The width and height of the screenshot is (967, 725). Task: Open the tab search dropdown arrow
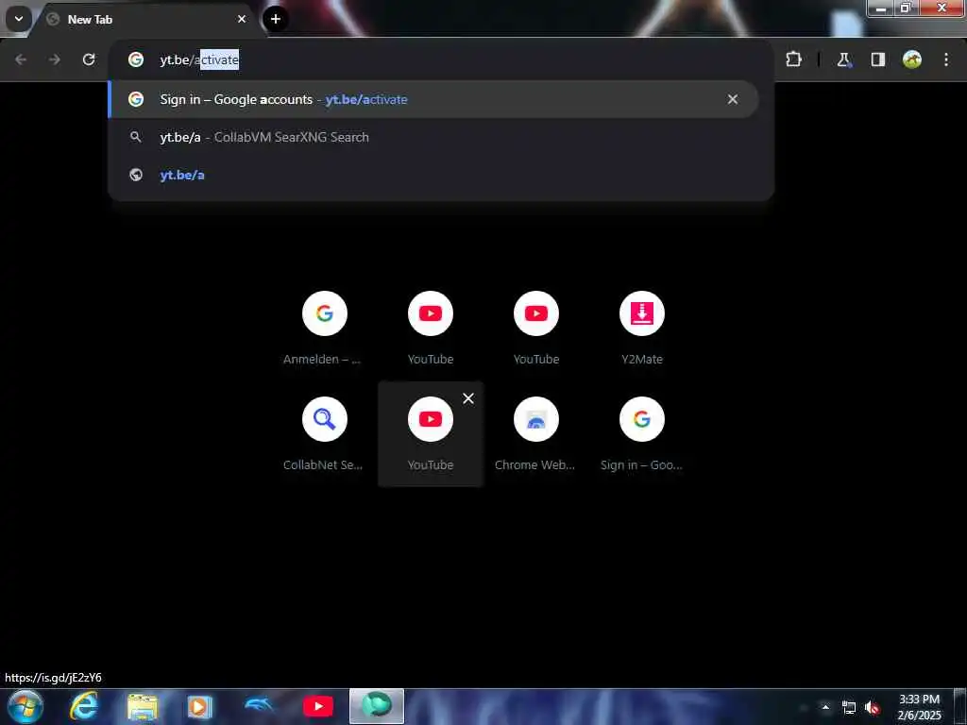19,19
